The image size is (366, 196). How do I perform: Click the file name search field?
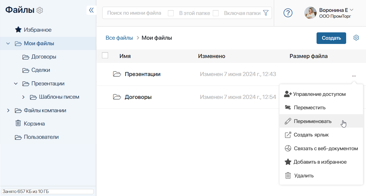tap(135, 13)
